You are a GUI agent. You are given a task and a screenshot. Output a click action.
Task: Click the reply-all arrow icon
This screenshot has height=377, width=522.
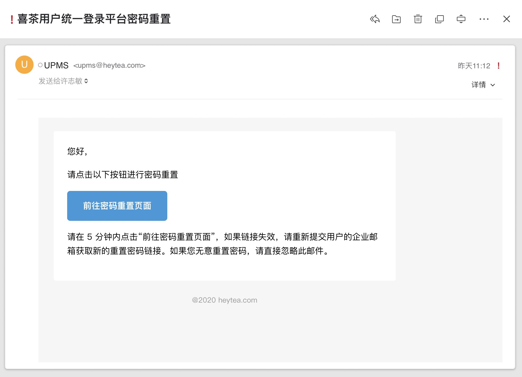[x=375, y=19]
